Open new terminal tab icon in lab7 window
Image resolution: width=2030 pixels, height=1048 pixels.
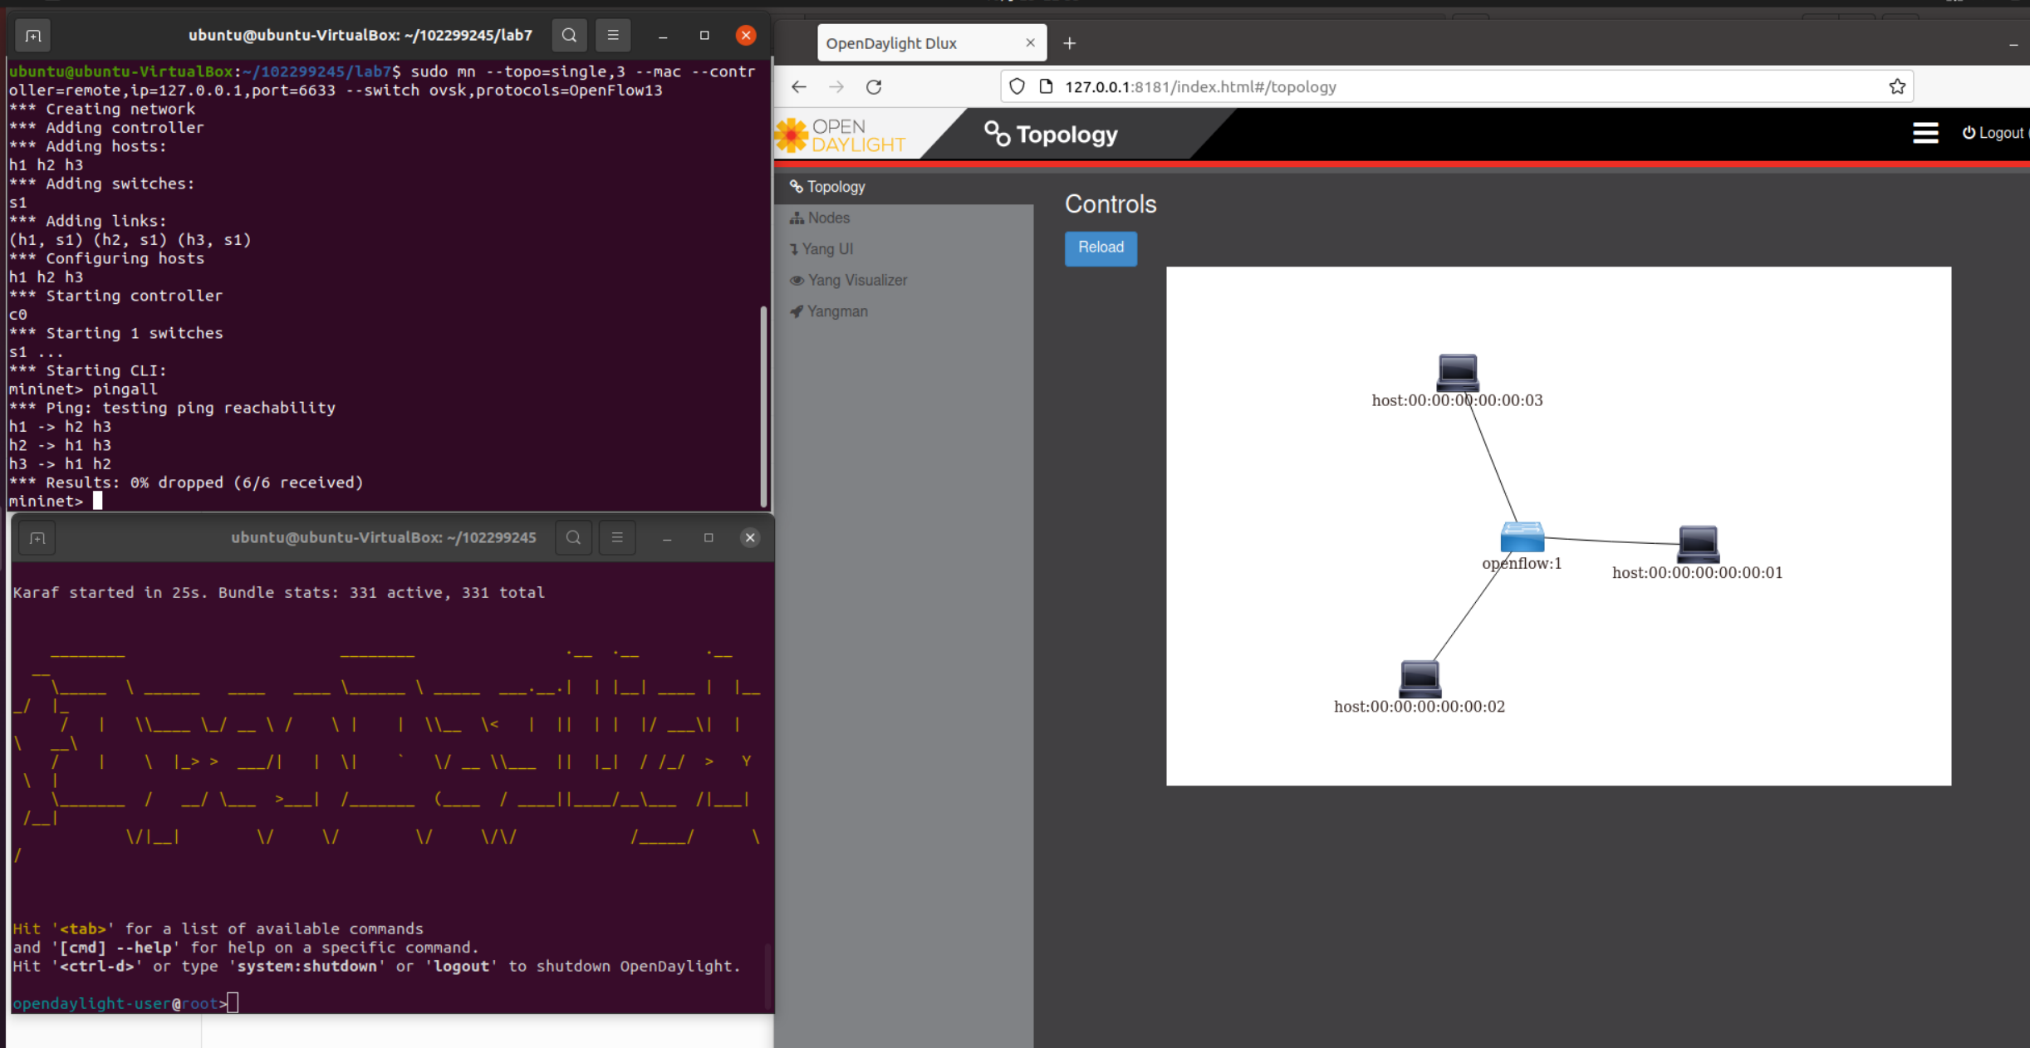tap(33, 36)
